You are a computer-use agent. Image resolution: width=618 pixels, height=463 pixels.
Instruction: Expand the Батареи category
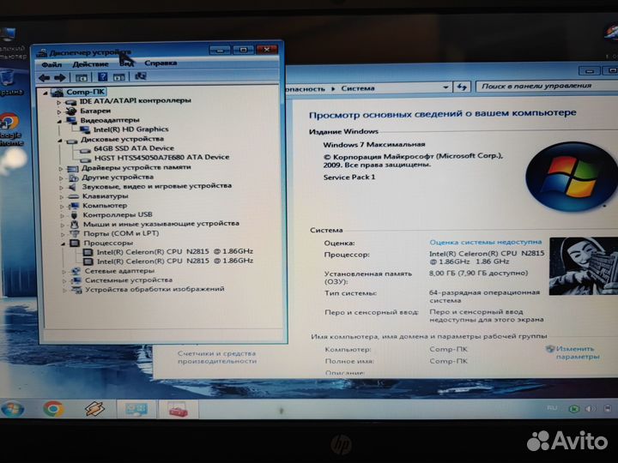point(61,111)
